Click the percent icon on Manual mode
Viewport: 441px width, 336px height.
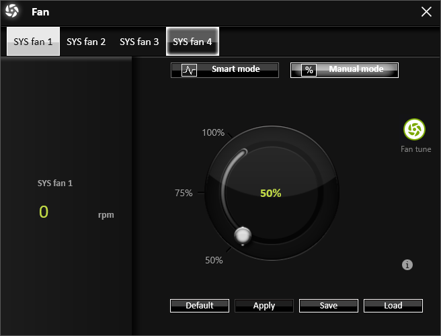(309, 70)
